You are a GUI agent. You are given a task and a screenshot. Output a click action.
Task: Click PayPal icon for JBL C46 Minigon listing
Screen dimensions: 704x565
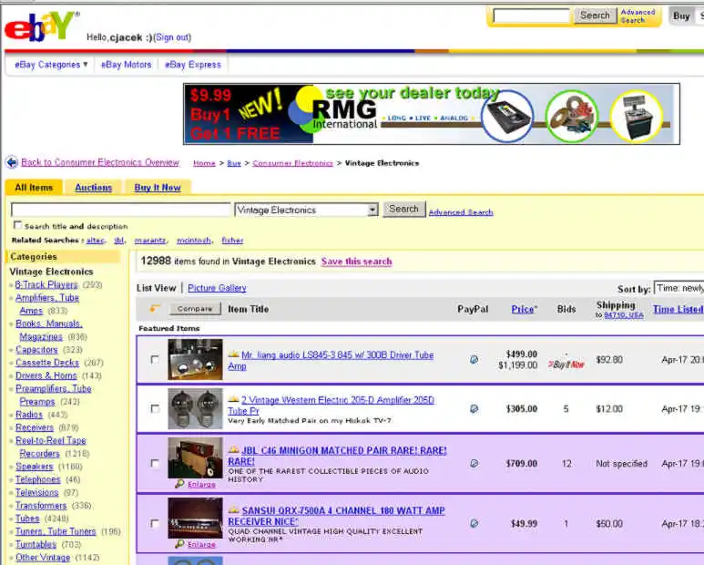[x=474, y=464]
